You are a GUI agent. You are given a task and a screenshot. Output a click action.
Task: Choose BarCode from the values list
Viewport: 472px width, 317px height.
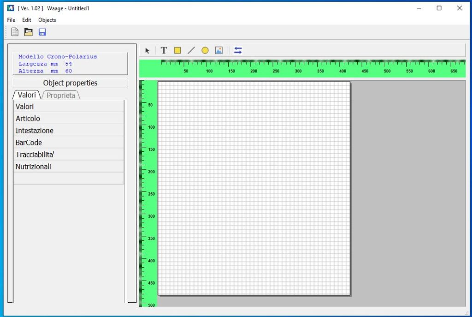coord(69,143)
